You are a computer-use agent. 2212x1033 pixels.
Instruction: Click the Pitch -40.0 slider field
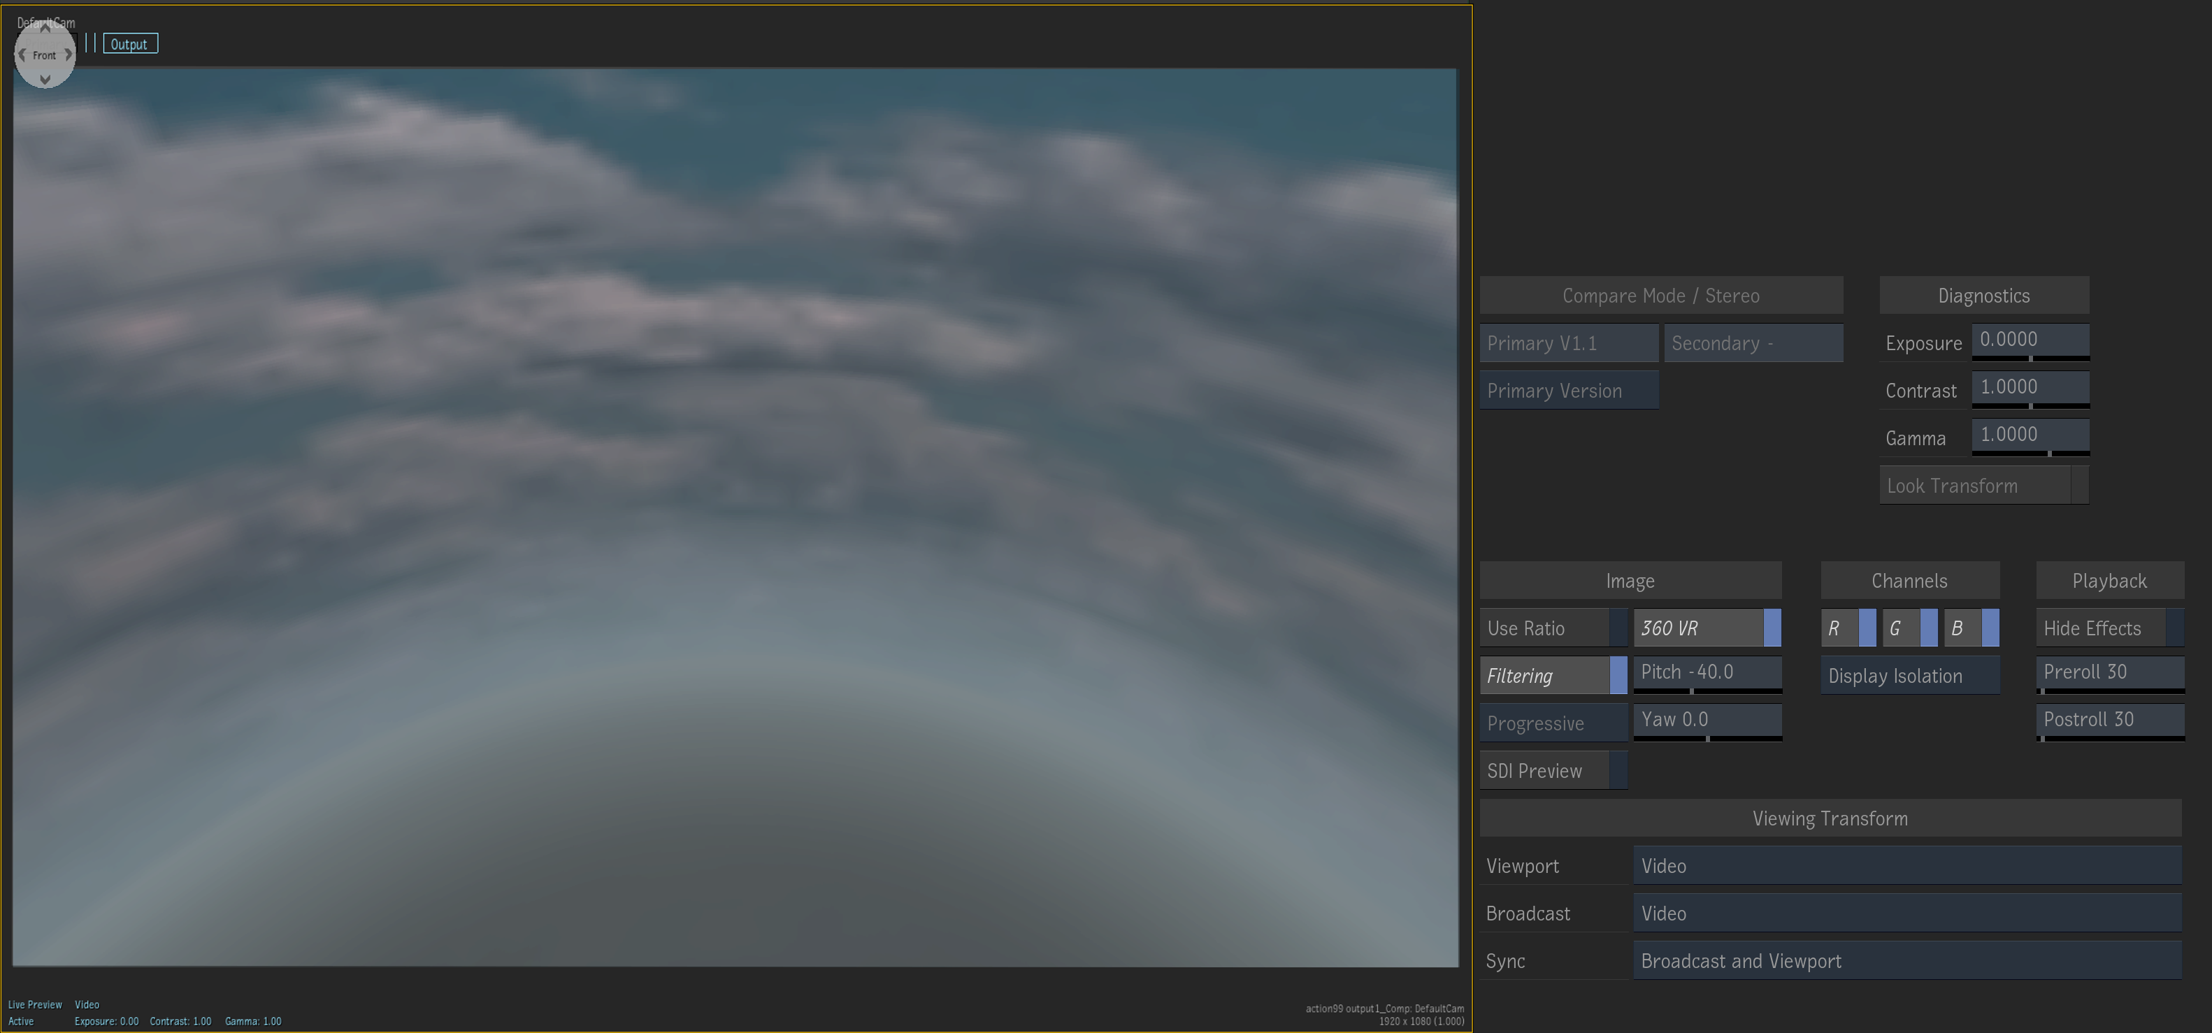point(1707,672)
